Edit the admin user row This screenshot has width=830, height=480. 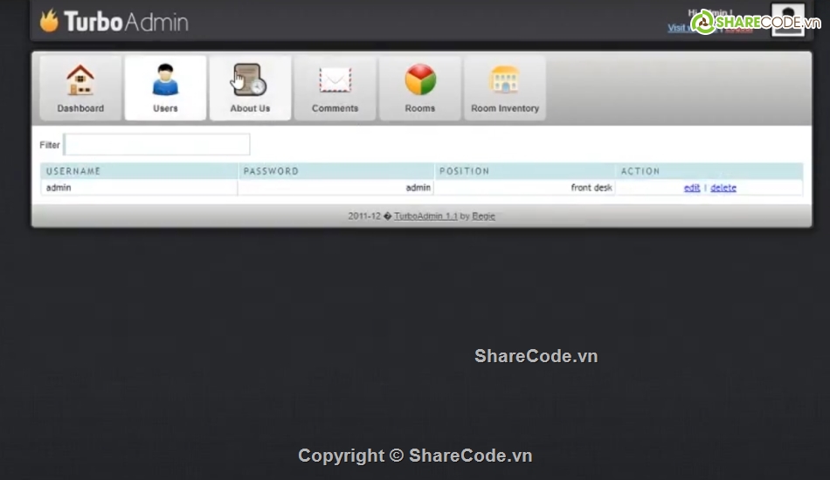click(692, 188)
